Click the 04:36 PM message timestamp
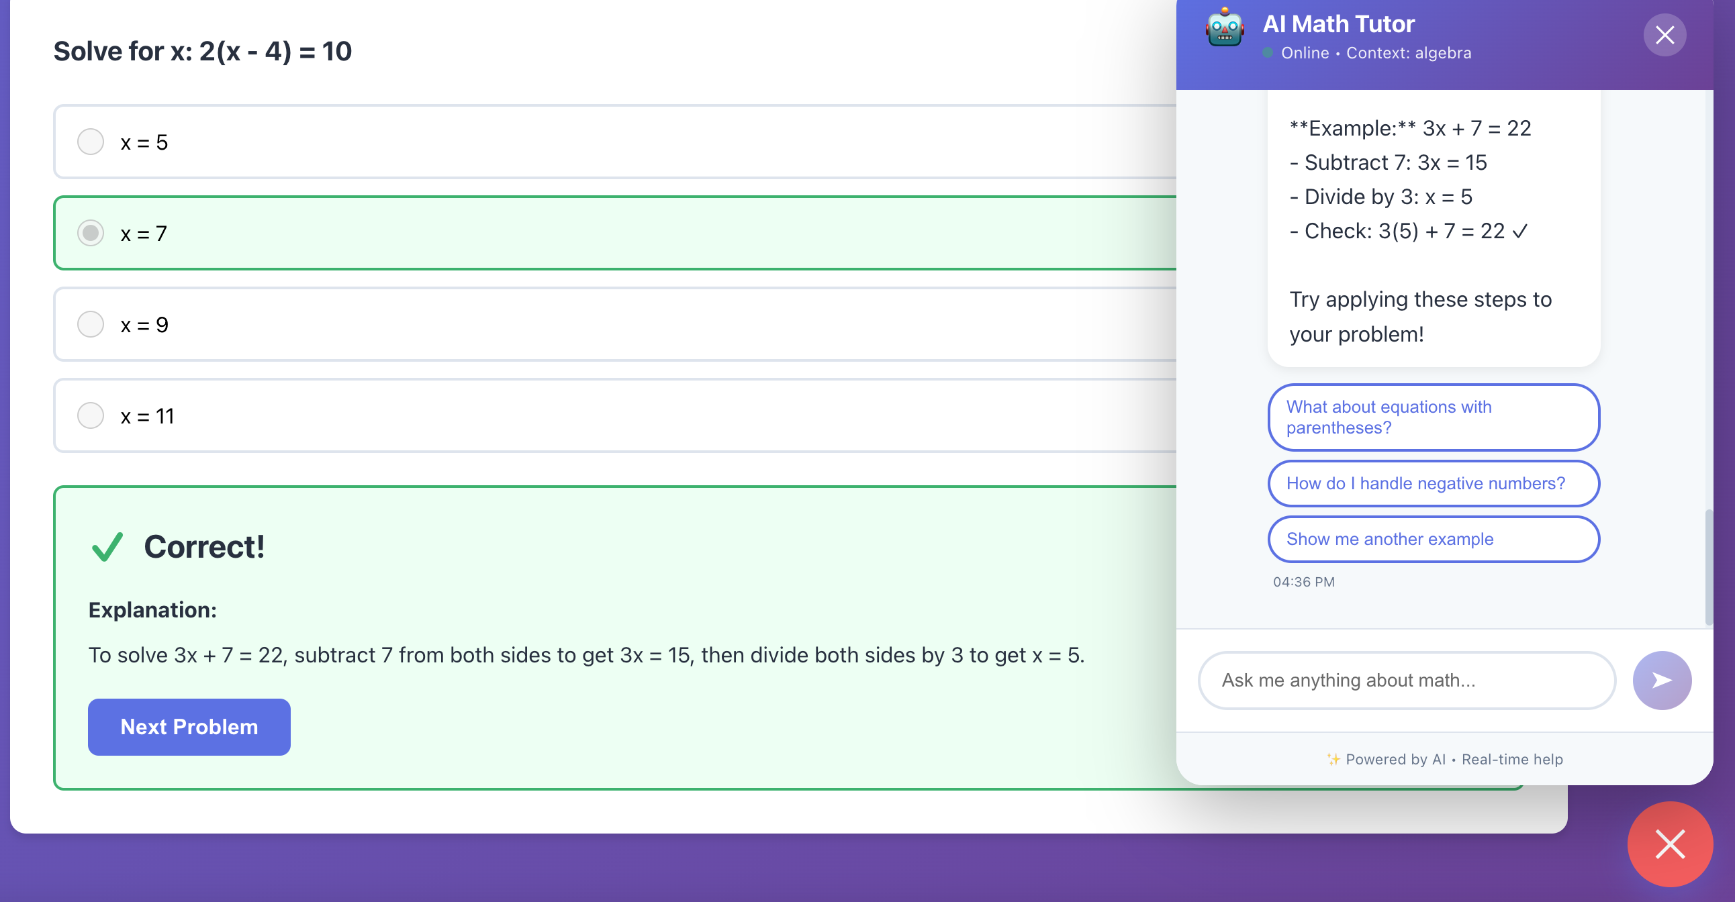Screen dimensions: 1735x902 click(x=1303, y=582)
